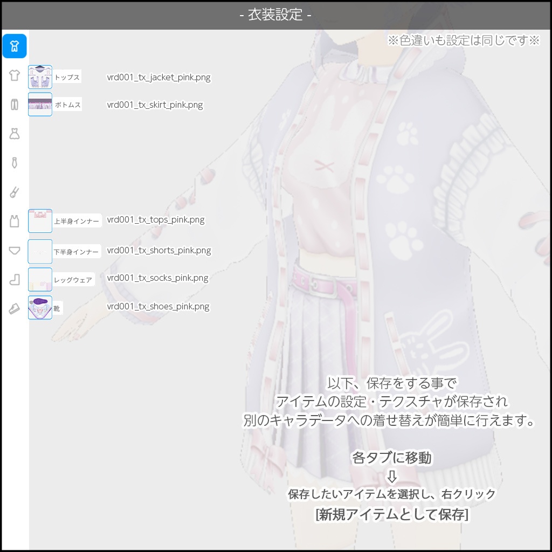Select the bottoms (pants) category icon
552x552 pixels.
point(15,104)
